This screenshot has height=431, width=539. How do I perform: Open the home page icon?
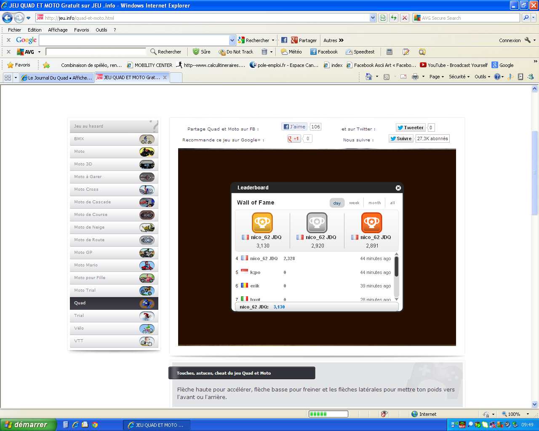tap(369, 77)
